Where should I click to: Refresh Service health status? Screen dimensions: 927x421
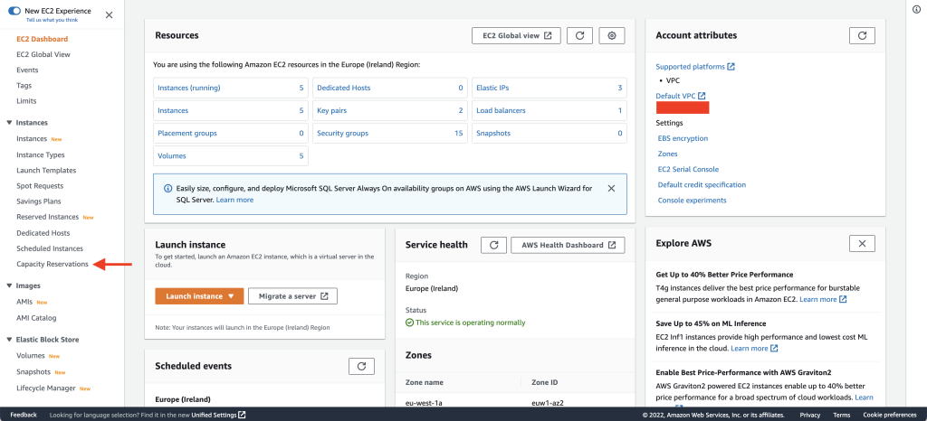(x=493, y=245)
